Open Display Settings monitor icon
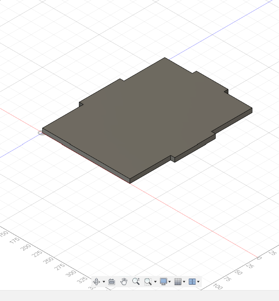 coord(163,282)
